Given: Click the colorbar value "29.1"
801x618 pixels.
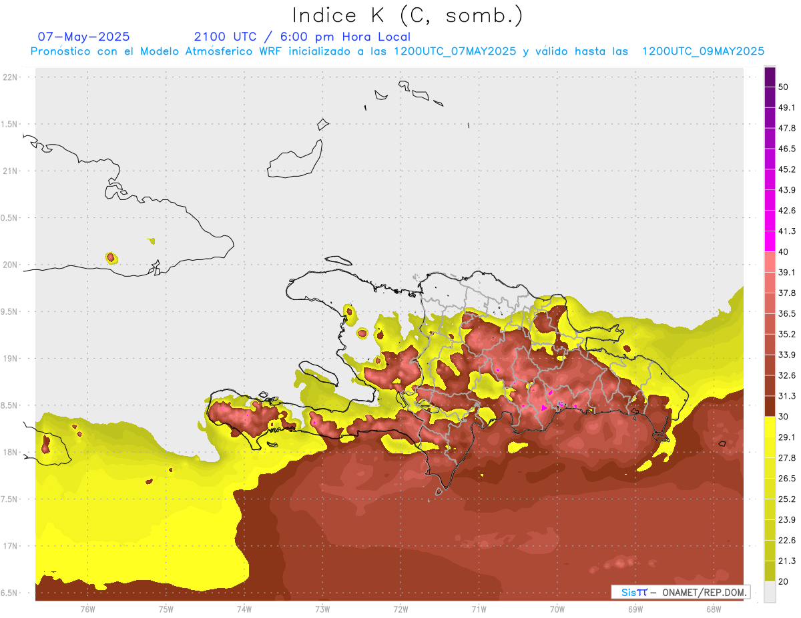Looking at the screenshot, I should pyautogui.click(x=787, y=437).
